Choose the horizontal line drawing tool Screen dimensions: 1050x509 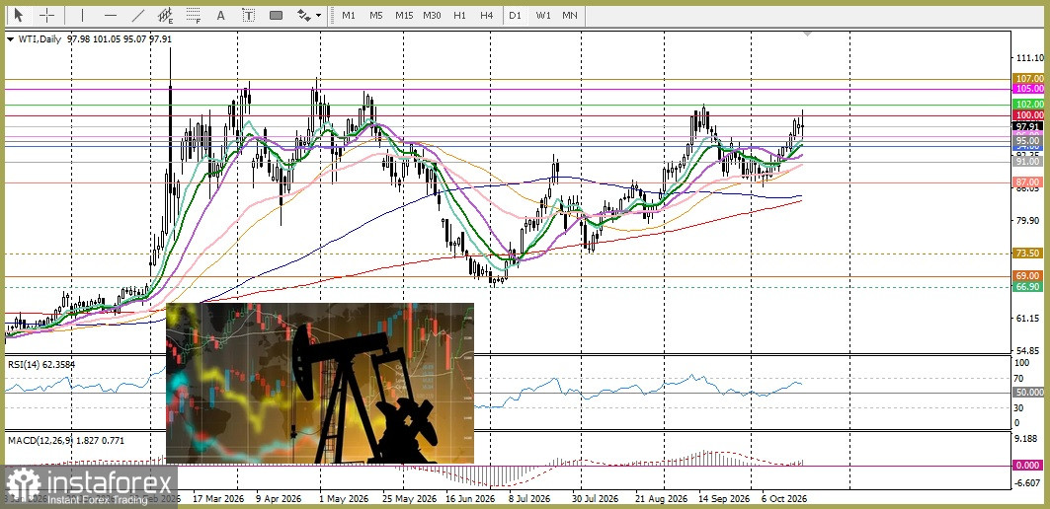click(x=111, y=15)
